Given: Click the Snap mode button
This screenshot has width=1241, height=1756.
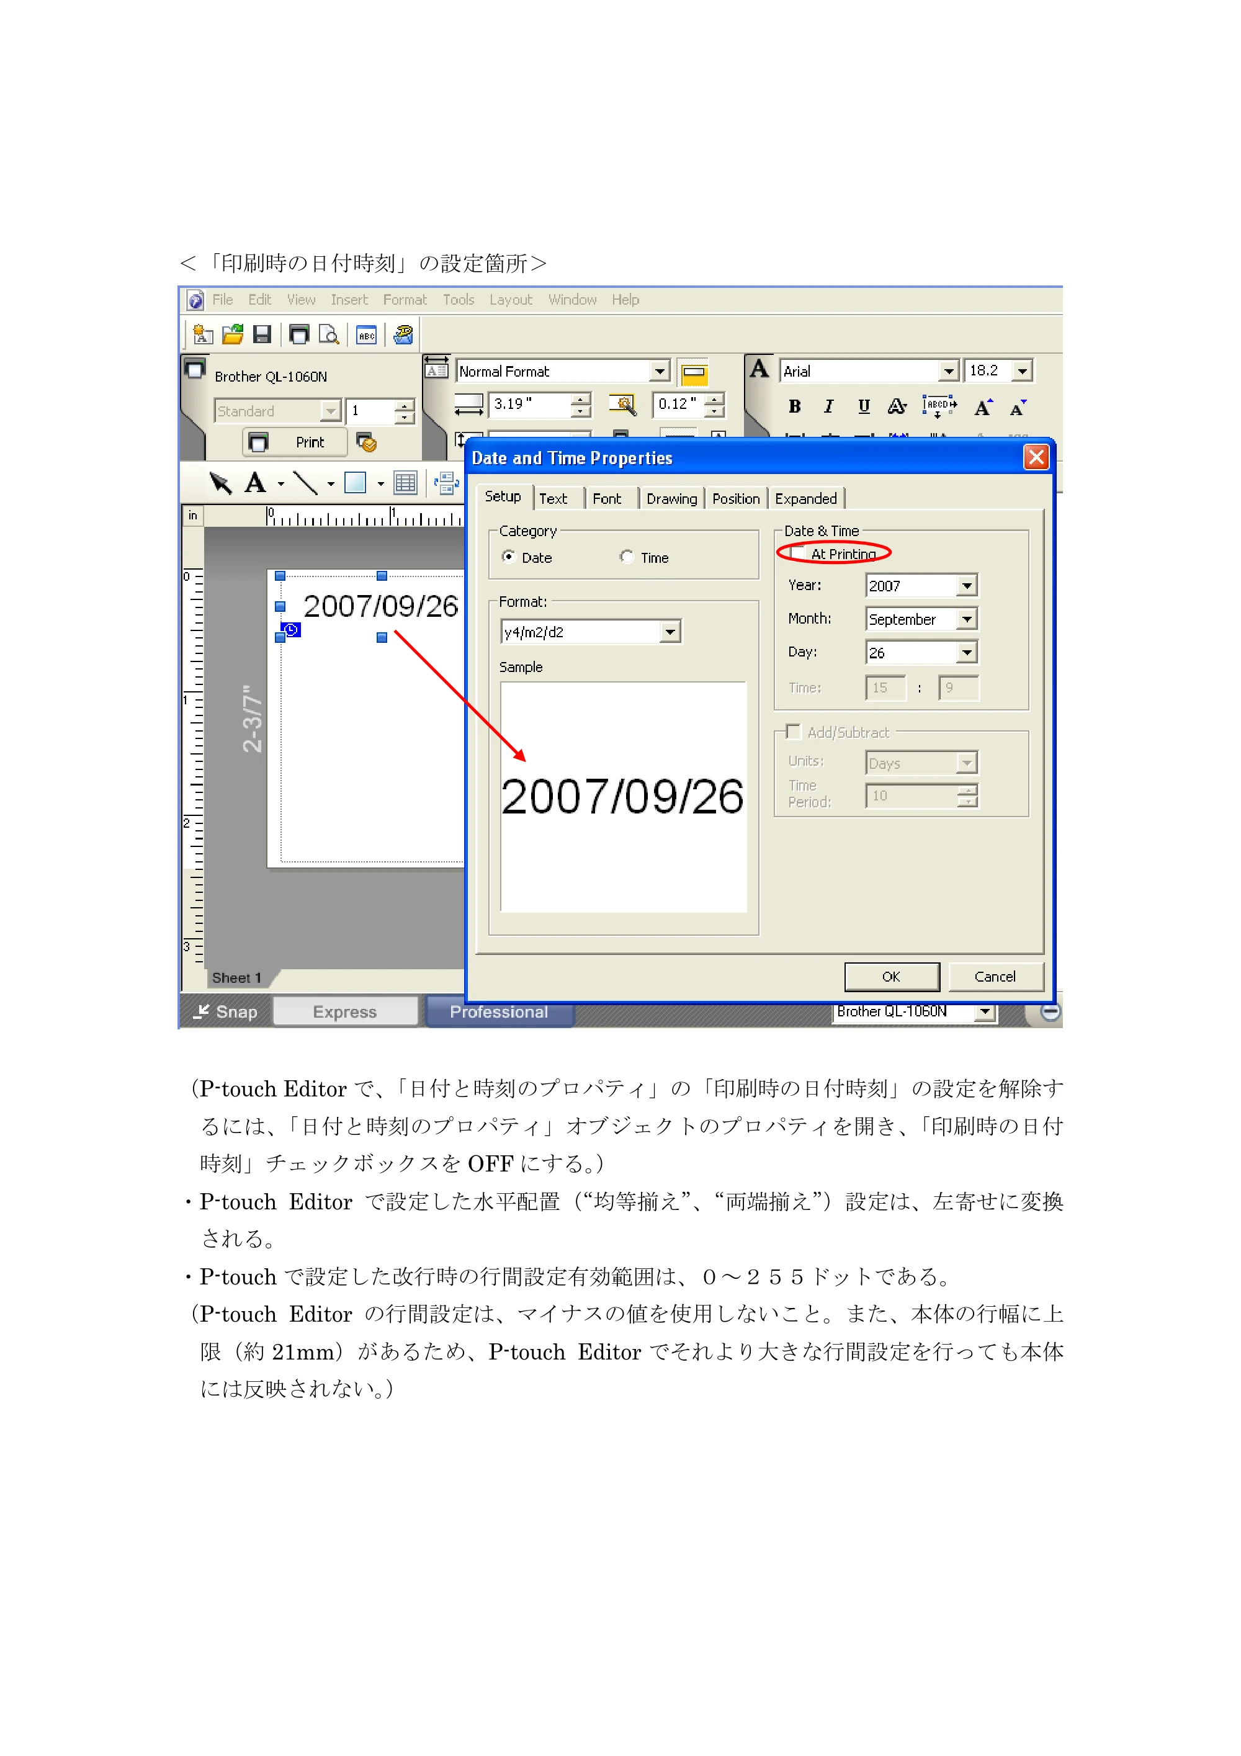Looking at the screenshot, I should pyautogui.click(x=226, y=1012).
